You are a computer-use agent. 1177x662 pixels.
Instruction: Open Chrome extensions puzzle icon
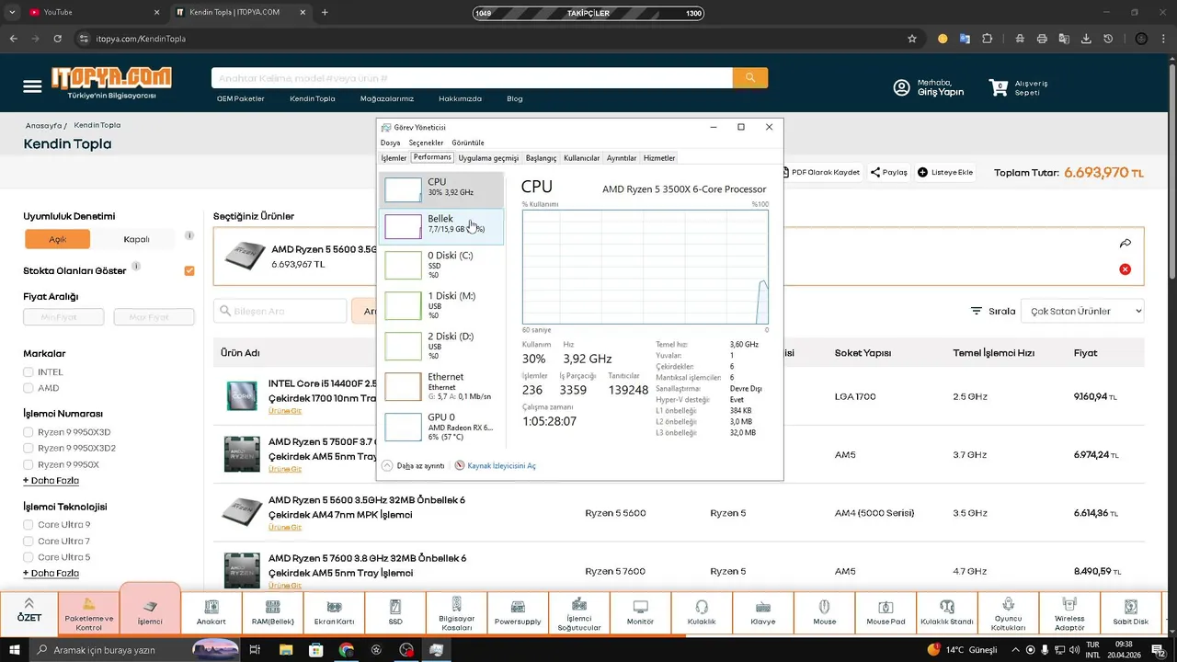988,39
